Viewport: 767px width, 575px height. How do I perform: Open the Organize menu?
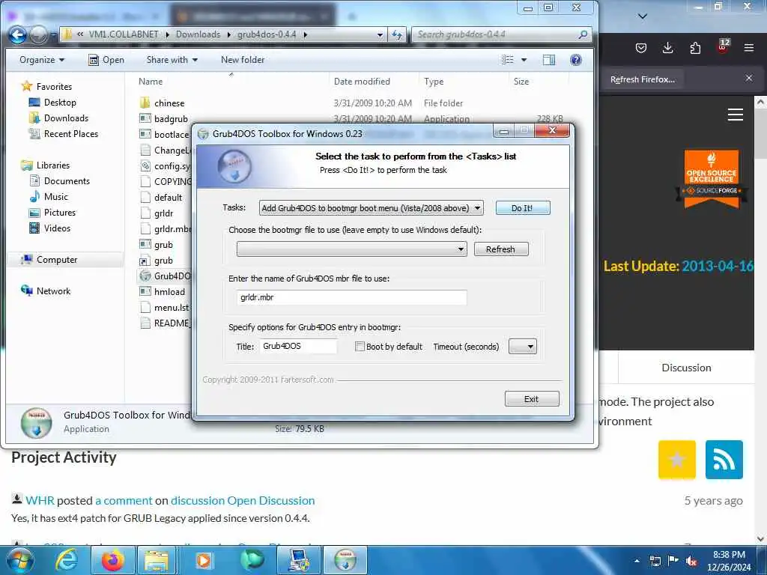point(42,60)
